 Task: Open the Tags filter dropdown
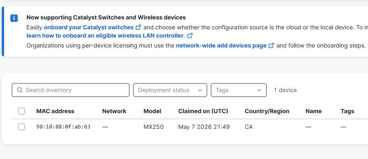pos(239,90)
